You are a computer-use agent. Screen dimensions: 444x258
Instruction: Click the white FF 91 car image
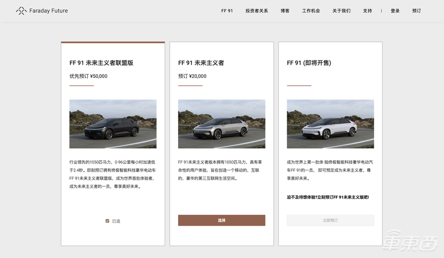[330, 124]
